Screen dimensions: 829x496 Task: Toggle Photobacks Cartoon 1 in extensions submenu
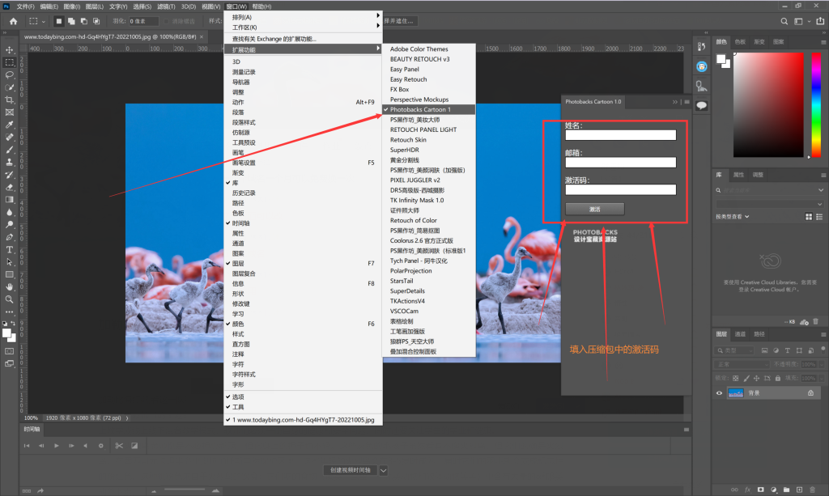pos(429,109)
